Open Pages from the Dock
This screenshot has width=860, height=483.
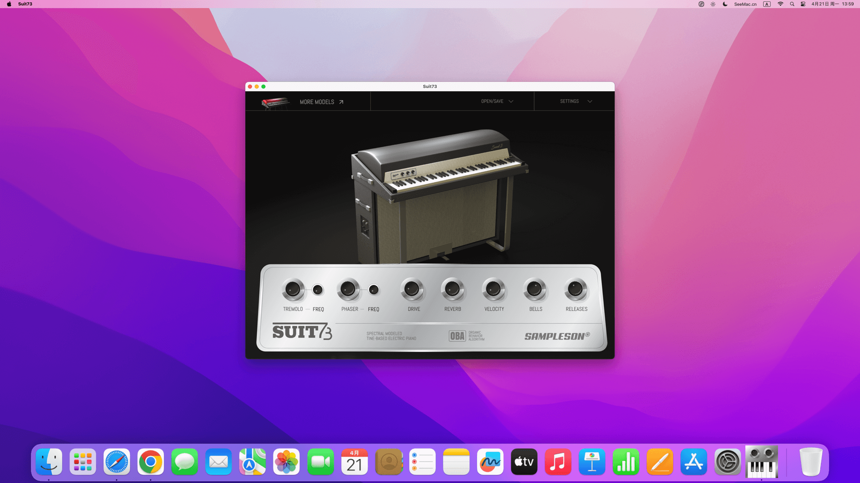click(660, 462)
